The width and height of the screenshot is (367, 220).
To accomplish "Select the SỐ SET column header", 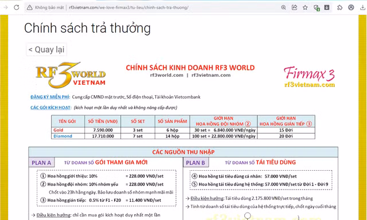I will tap(138, 121).
